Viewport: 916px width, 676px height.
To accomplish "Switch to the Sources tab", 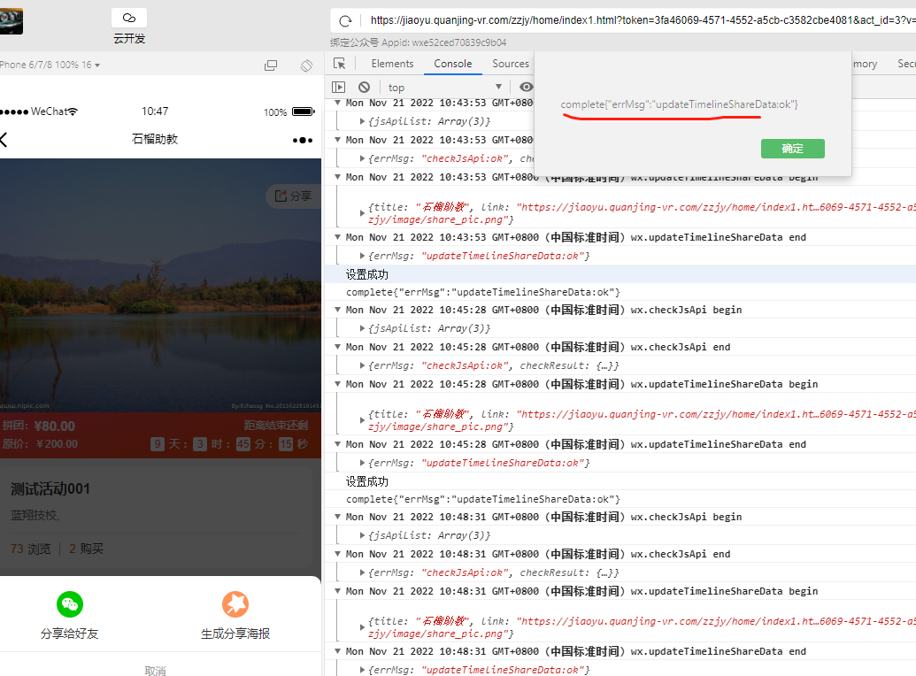I will point(510,64).
